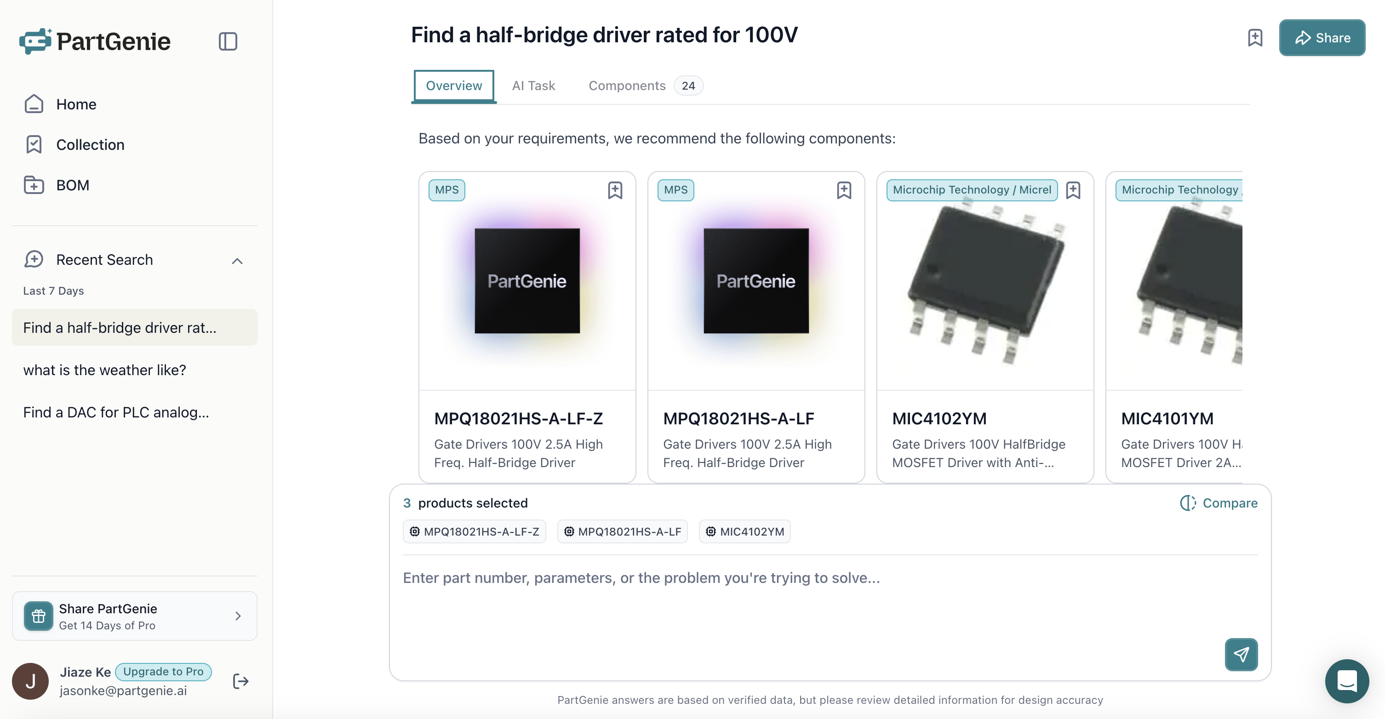Save the search using the top bookmark icon
This screenshot has width=1385, height=719.
(1255, 38)
